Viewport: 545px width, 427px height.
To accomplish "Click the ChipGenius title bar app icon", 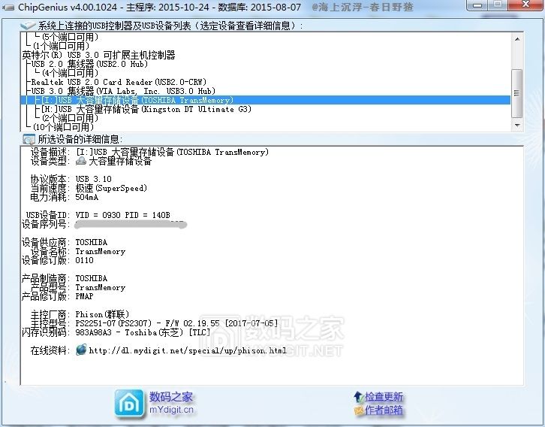I will pyautogui.click(x=8, y=7).
